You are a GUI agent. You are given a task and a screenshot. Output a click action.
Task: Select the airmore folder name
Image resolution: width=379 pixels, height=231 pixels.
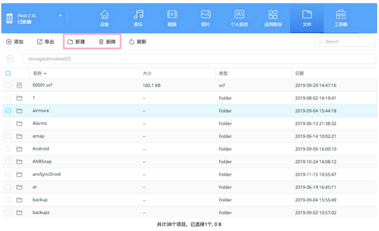tap(40, 111)
